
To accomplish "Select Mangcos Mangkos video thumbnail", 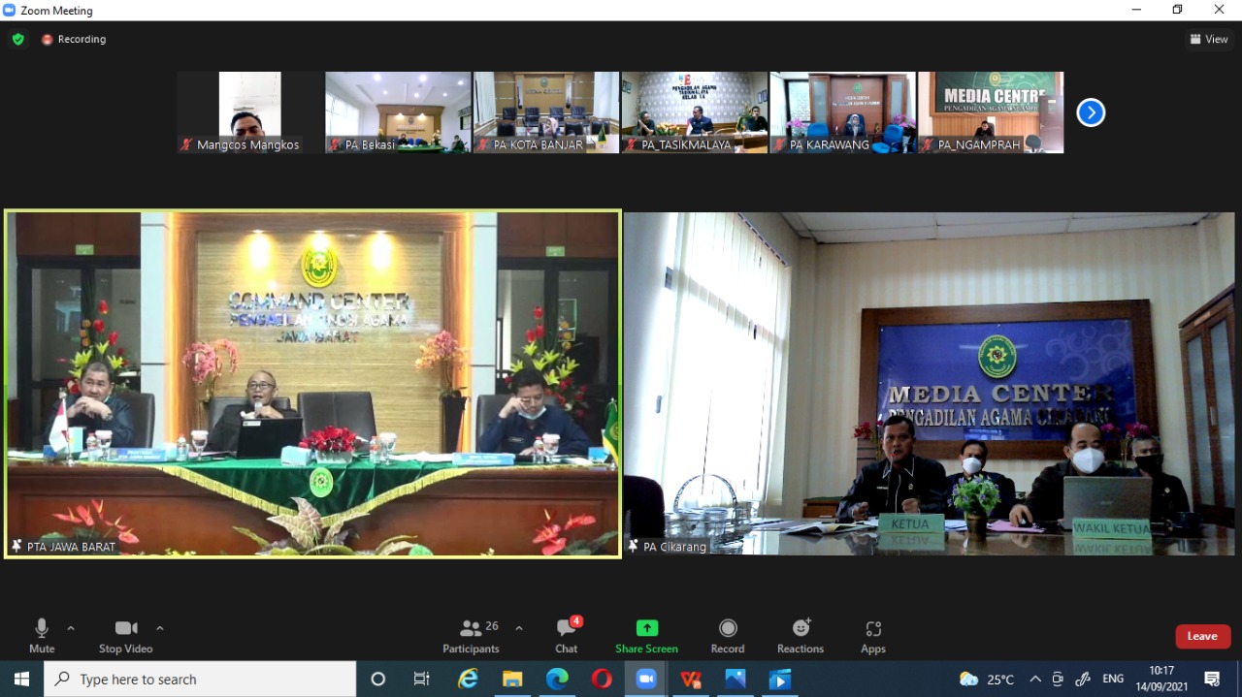I will click(250, 112).
